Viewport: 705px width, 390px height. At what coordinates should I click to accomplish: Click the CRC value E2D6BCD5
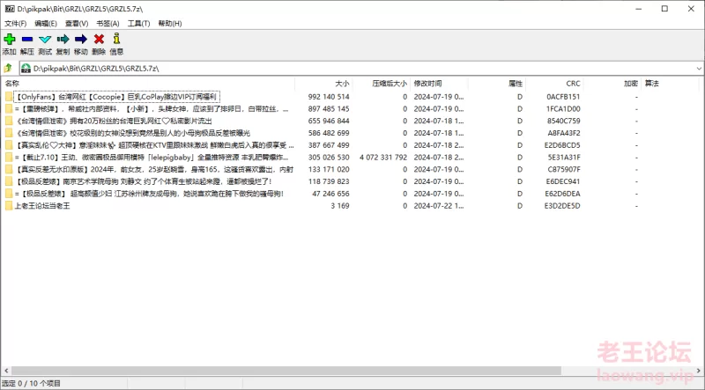tap(562, 145)
